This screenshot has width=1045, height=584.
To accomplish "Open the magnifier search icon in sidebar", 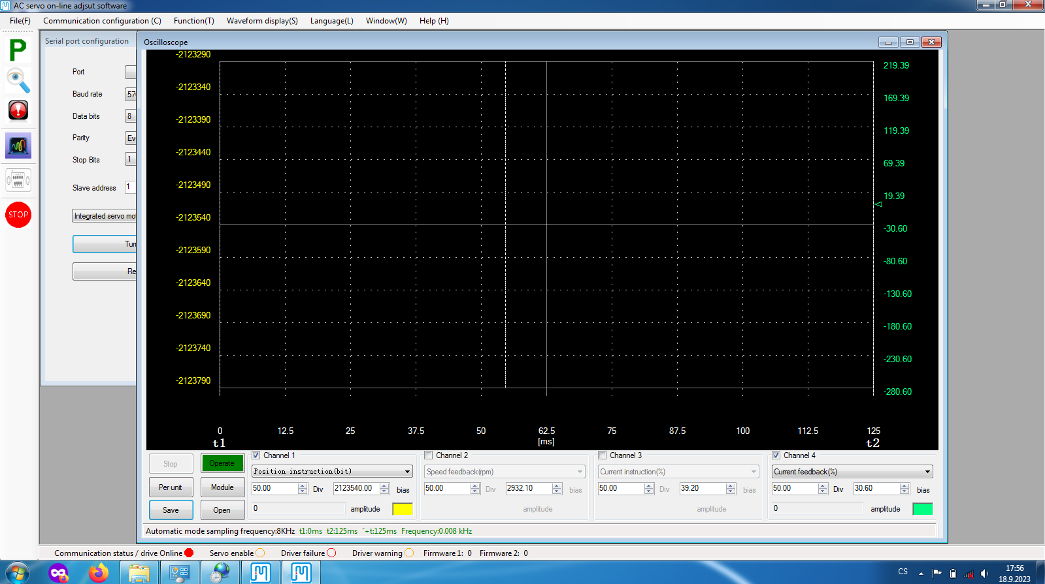I will point(18,81).
